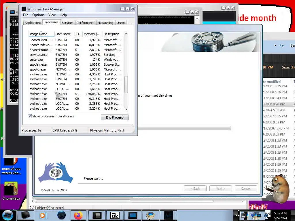
Task: Click the End Process button
Action: [115, 117]
